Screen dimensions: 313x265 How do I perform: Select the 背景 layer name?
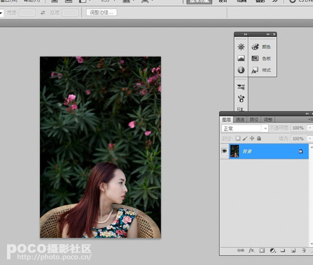(x=247, y=151)
